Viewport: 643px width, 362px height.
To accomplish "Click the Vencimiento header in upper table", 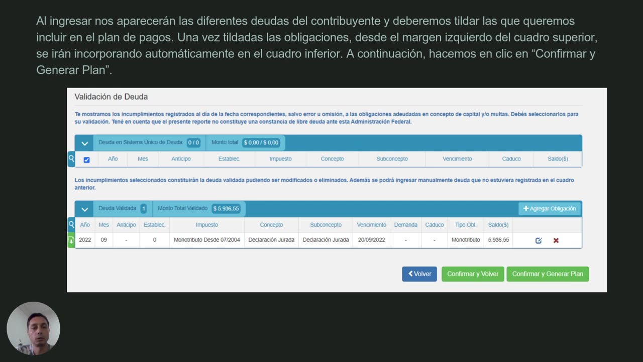I will [x=457, y=159].
